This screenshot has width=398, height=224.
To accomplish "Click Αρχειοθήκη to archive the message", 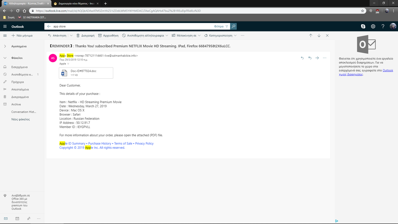I will click(x=108, y=35).
